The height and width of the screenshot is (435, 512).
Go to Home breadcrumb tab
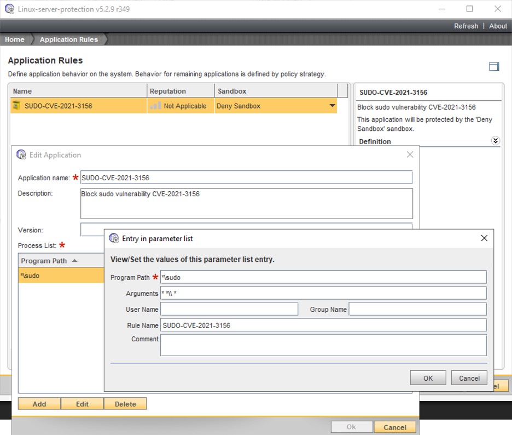point(15,39)
